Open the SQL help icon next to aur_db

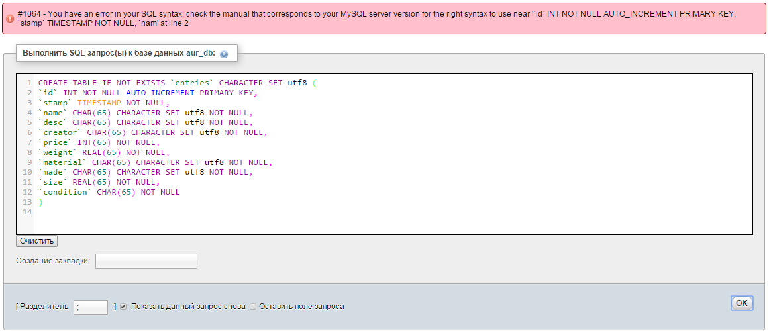click(x=224, y=54)
